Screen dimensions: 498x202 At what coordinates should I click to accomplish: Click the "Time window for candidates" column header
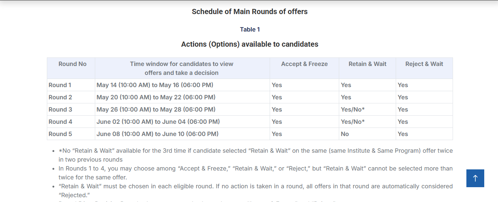coord(181,68)
